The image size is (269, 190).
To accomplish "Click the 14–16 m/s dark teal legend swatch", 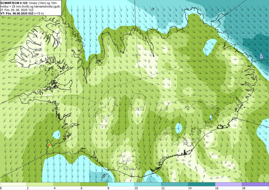I will (x=202, y=184).
